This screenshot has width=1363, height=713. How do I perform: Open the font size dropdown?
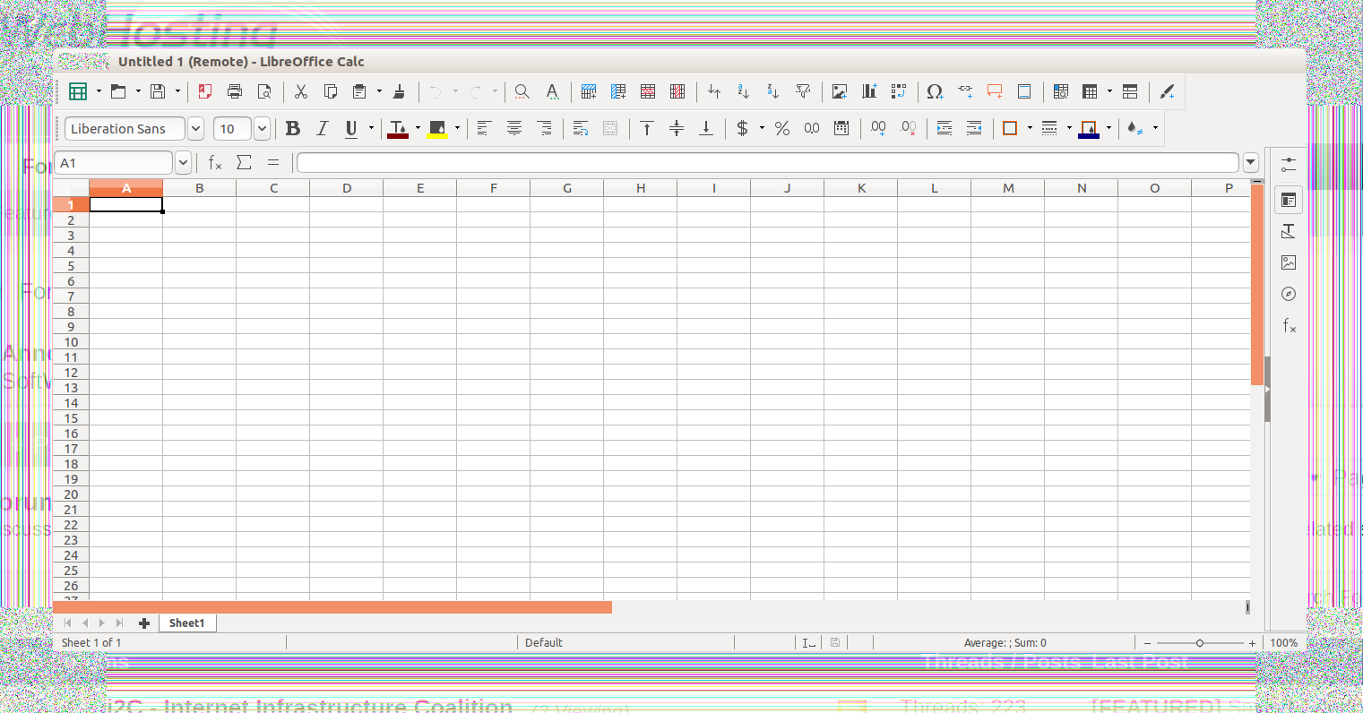coord(262,129)
